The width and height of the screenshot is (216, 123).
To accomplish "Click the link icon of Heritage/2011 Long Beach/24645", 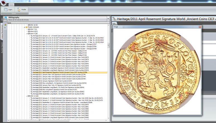I will click(31, 68).
